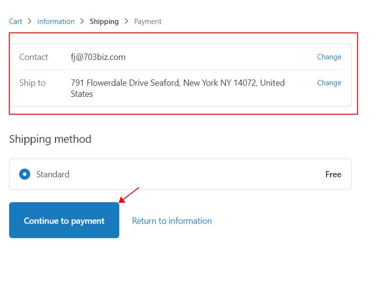Viewport: 376px width, 298px height.
Task: Select the Standard shipping radio button
Action: point(24,174)
